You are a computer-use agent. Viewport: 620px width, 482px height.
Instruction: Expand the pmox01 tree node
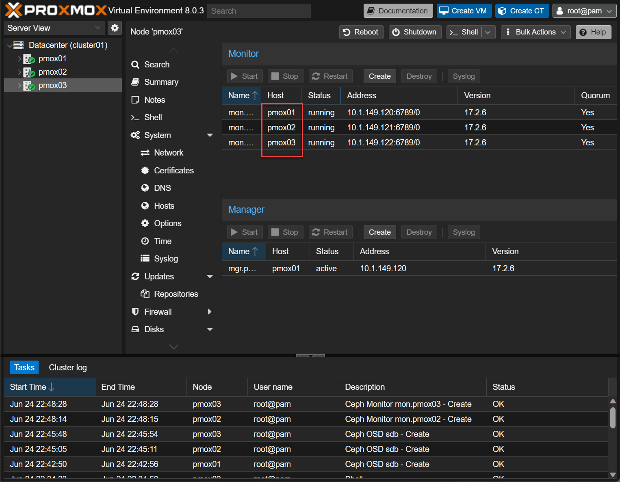(x=19, y=58)
